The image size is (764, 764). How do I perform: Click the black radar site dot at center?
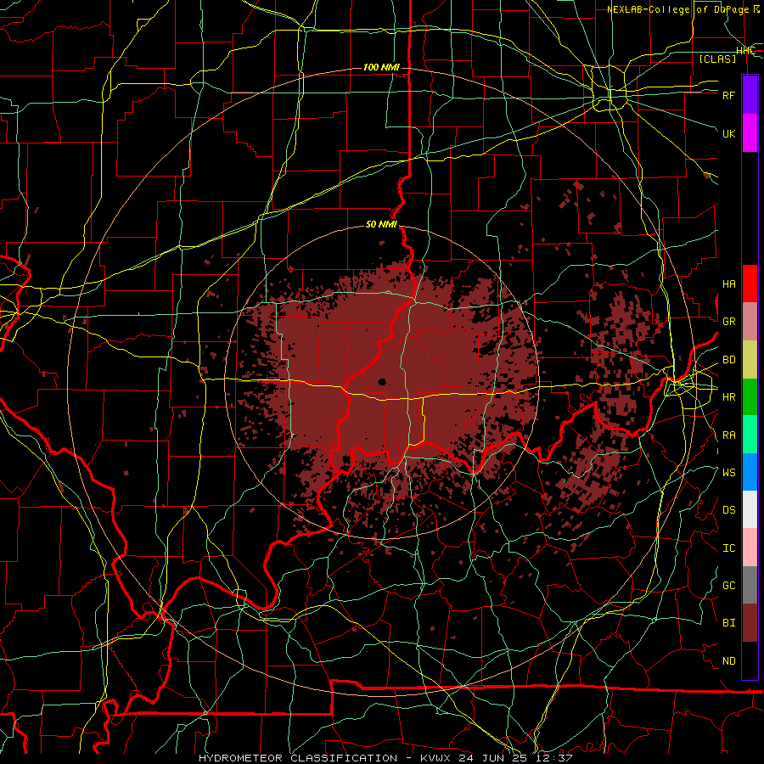tap(382, 382)
